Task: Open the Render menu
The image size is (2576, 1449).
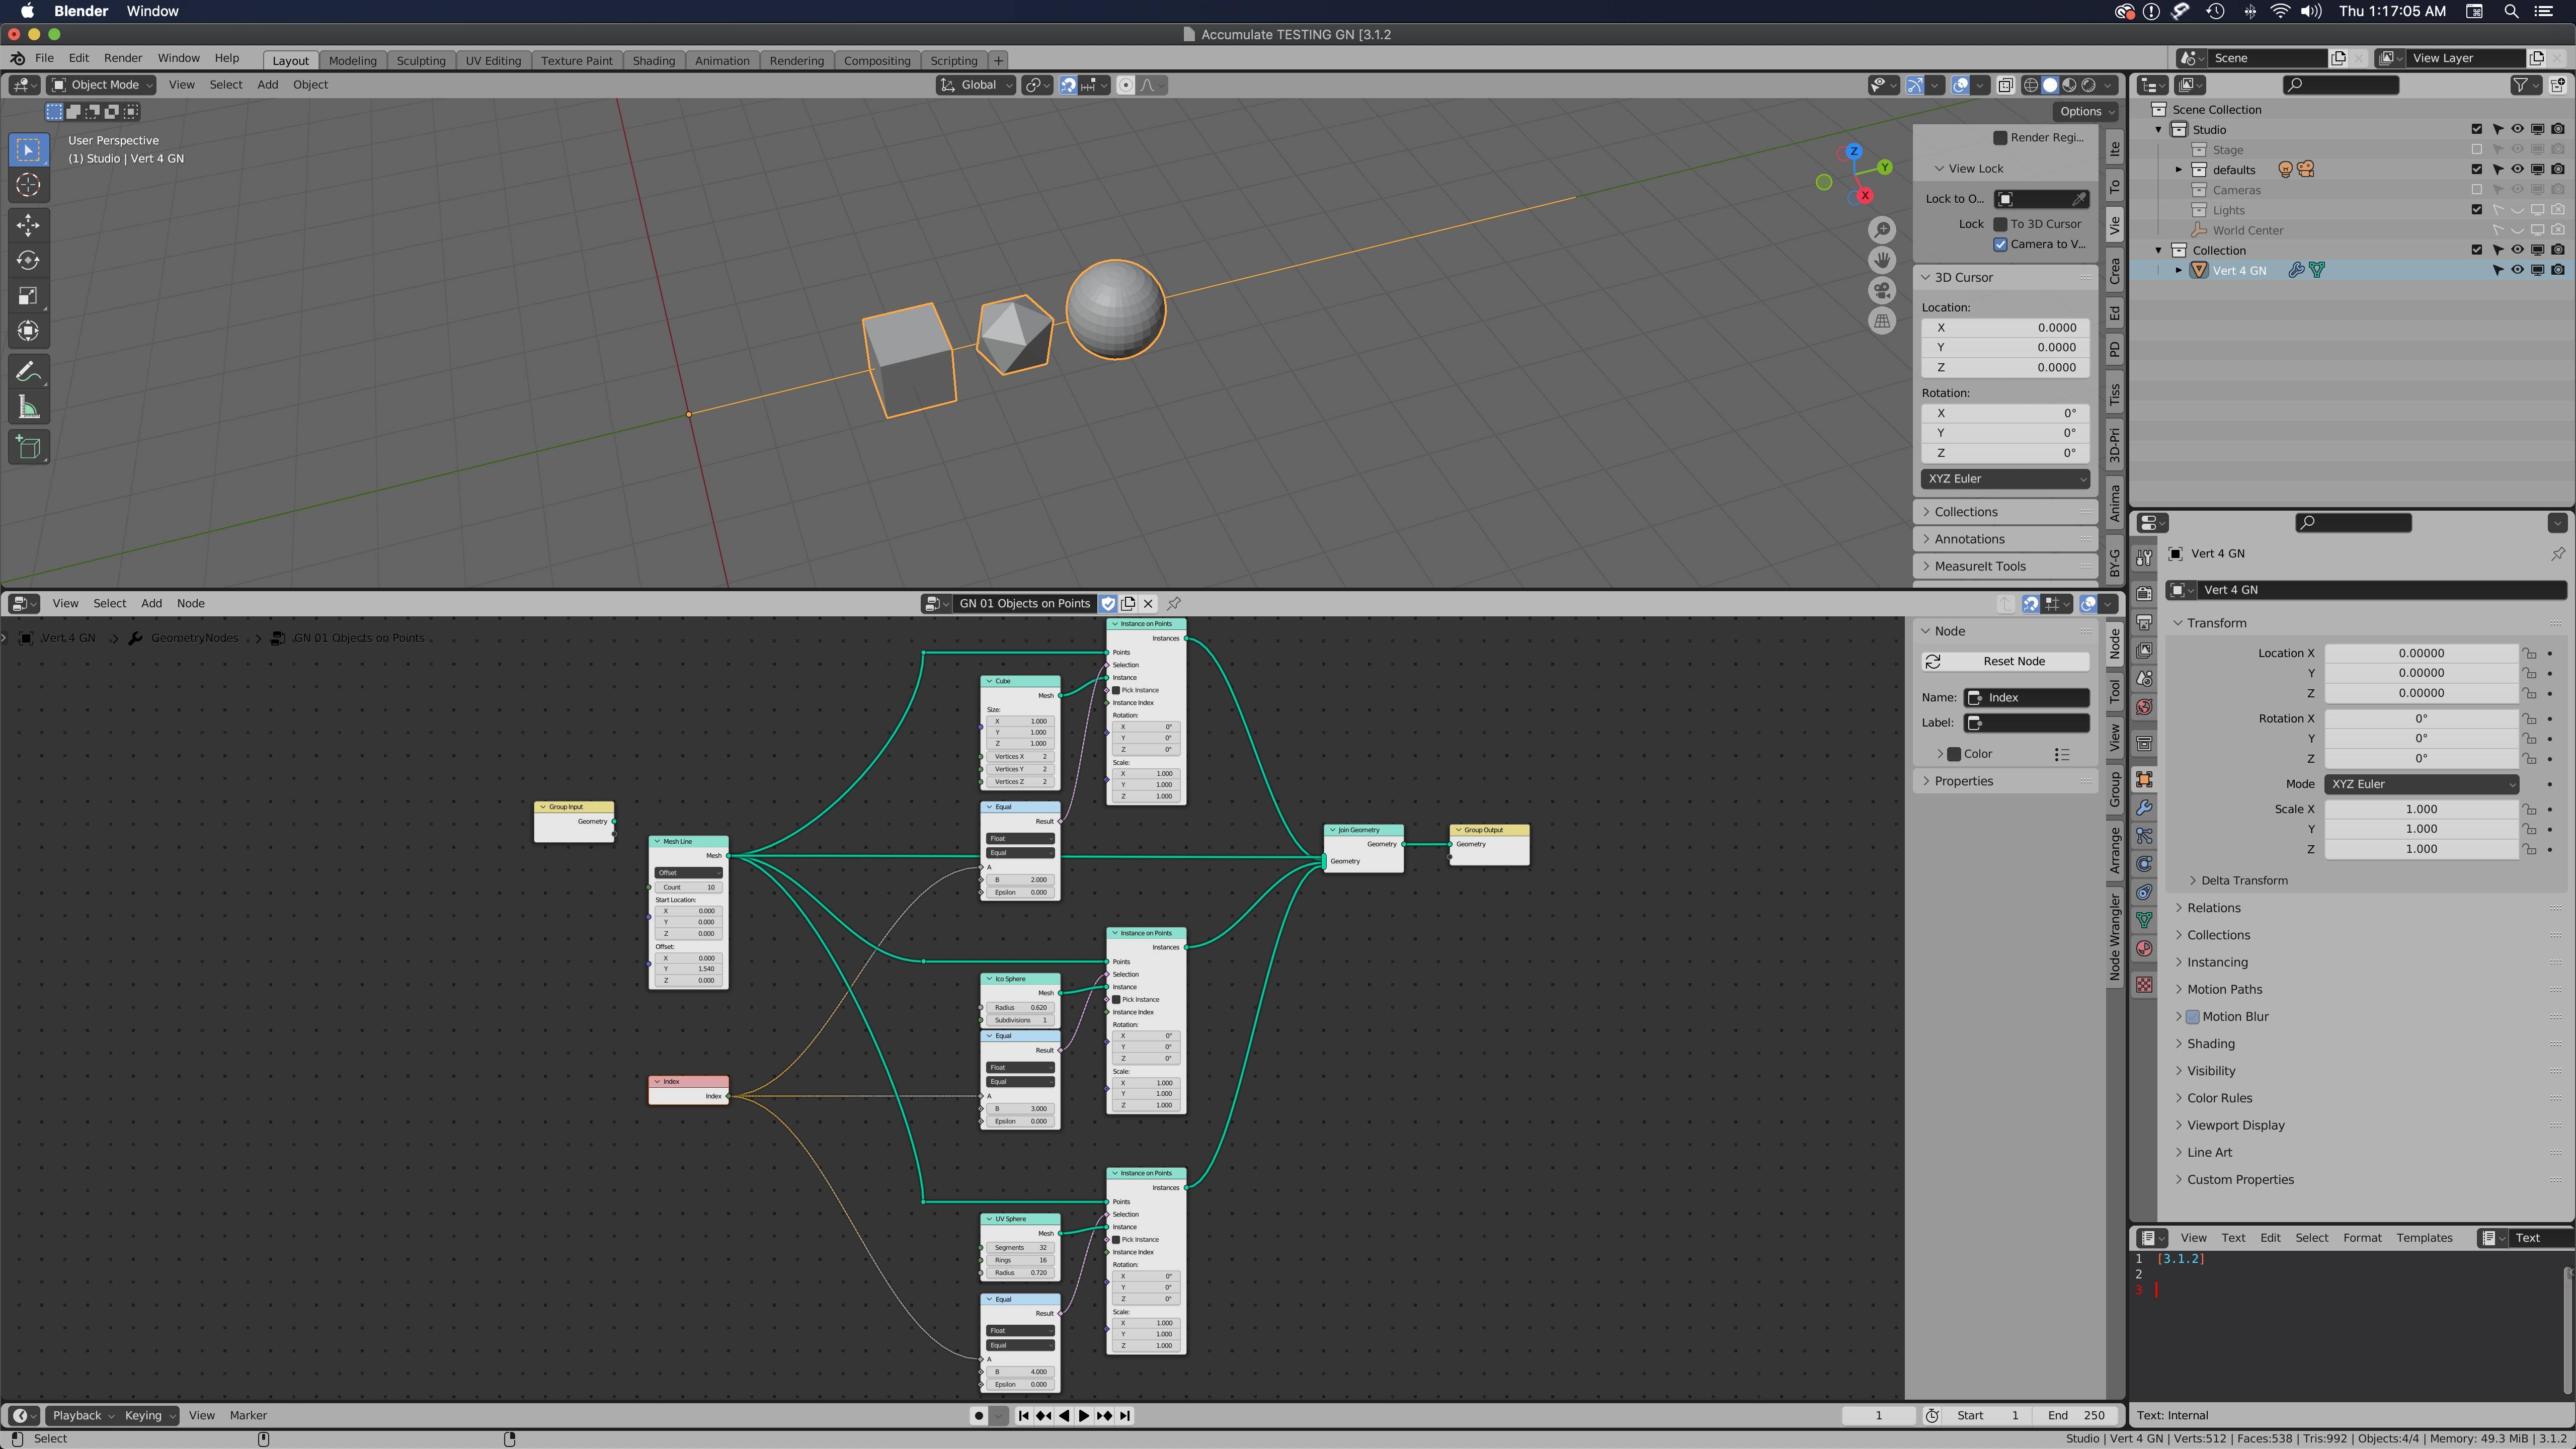Action: pyautogui.click(x=123, y=58)
